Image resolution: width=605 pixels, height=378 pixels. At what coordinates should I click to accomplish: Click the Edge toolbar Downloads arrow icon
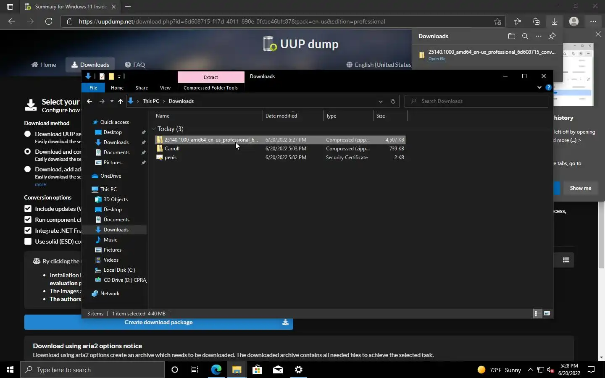click(x=555, y=21)
